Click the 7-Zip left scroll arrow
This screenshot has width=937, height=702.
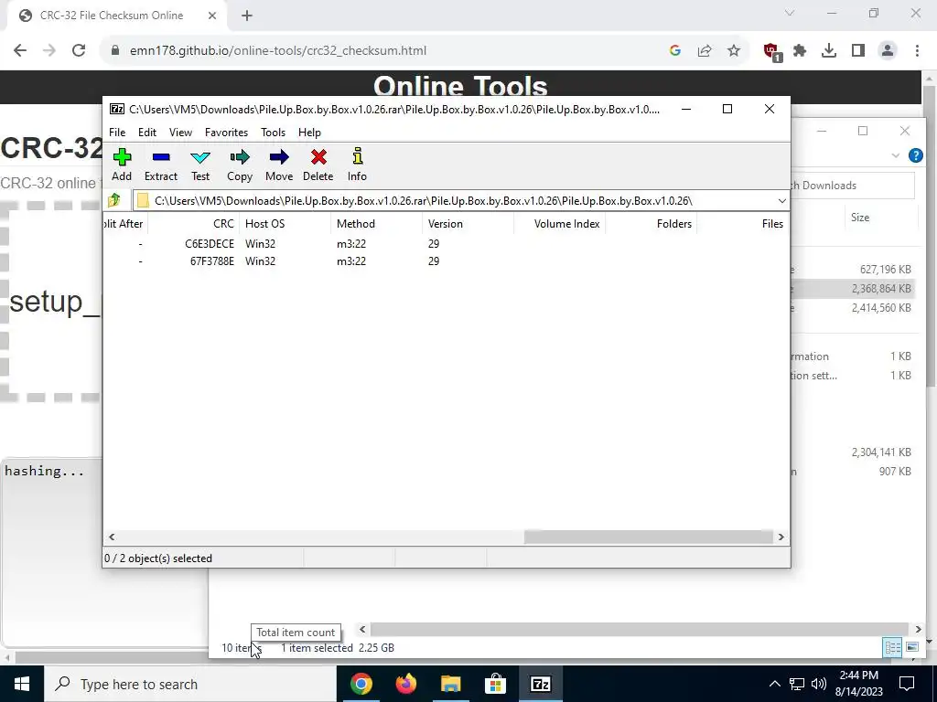coord(112,537)
